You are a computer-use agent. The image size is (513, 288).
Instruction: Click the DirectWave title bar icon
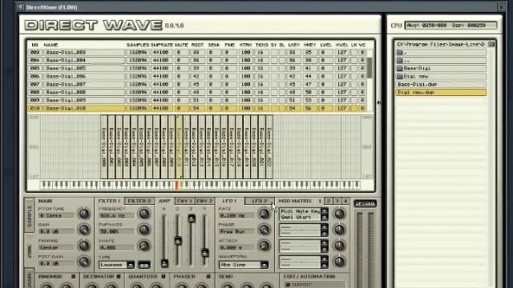point(20,7)
